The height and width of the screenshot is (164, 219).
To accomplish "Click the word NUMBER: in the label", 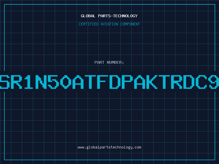I will [115, 62].
